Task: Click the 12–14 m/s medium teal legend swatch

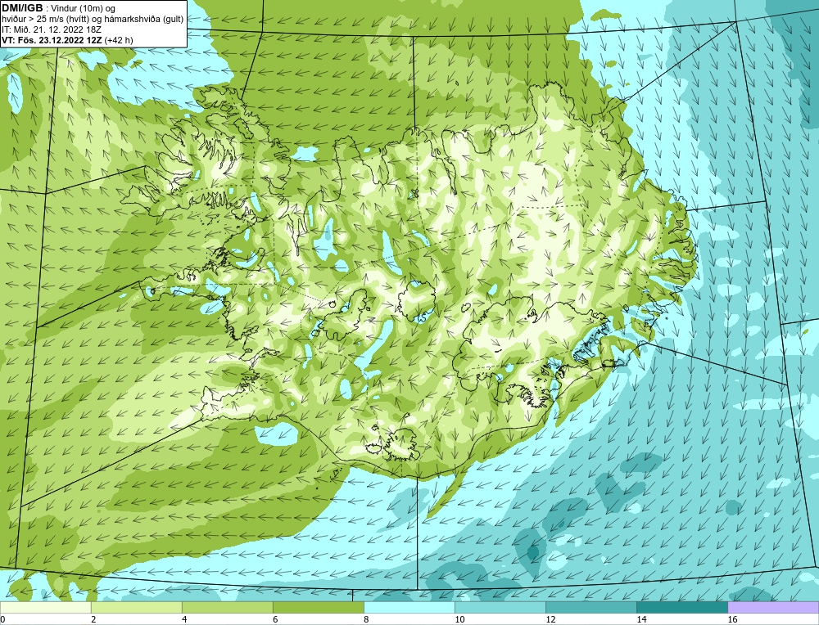Action: click(x=591, y=607)
